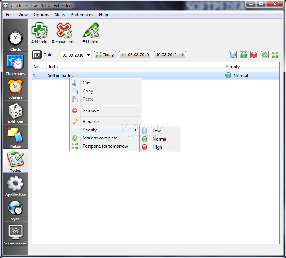This screenshot has height=258, width=286.
Task: Click the green check icon beside Mark as complete
Action: coord(75,138)
